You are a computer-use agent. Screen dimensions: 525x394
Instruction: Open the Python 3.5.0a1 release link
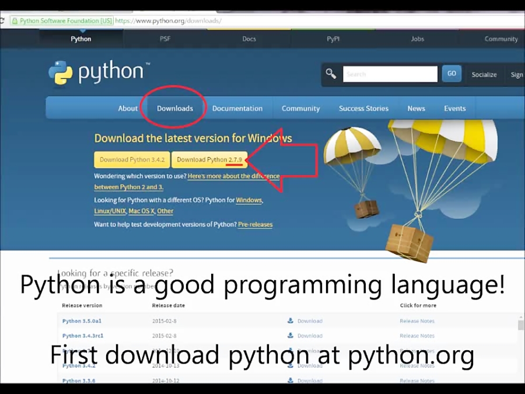[x=82, y=320]
